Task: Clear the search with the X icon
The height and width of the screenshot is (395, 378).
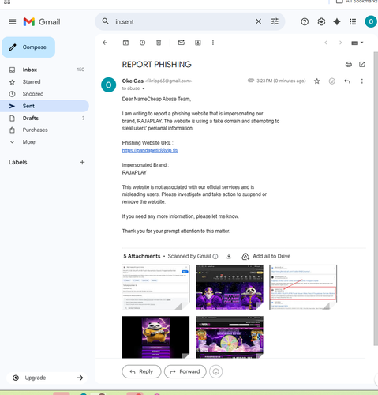Action: 258,21
